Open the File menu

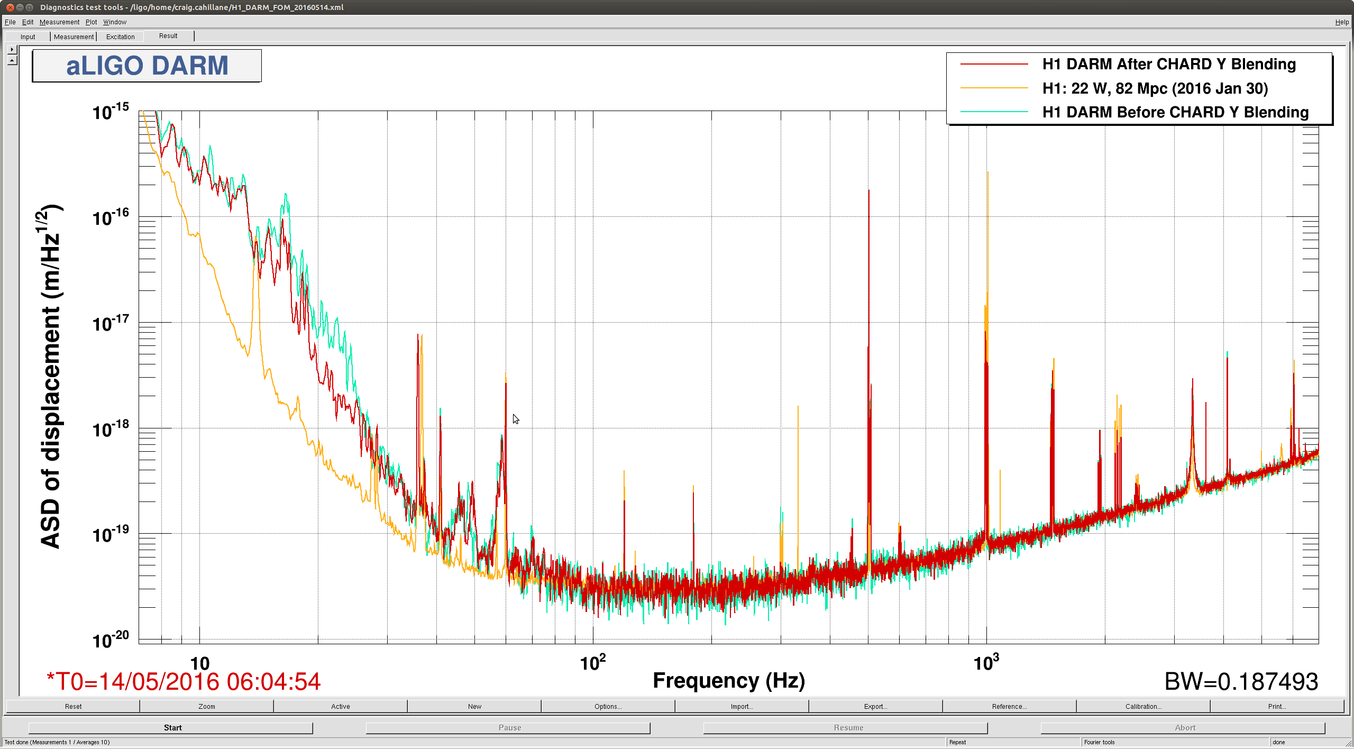[10, 22]
